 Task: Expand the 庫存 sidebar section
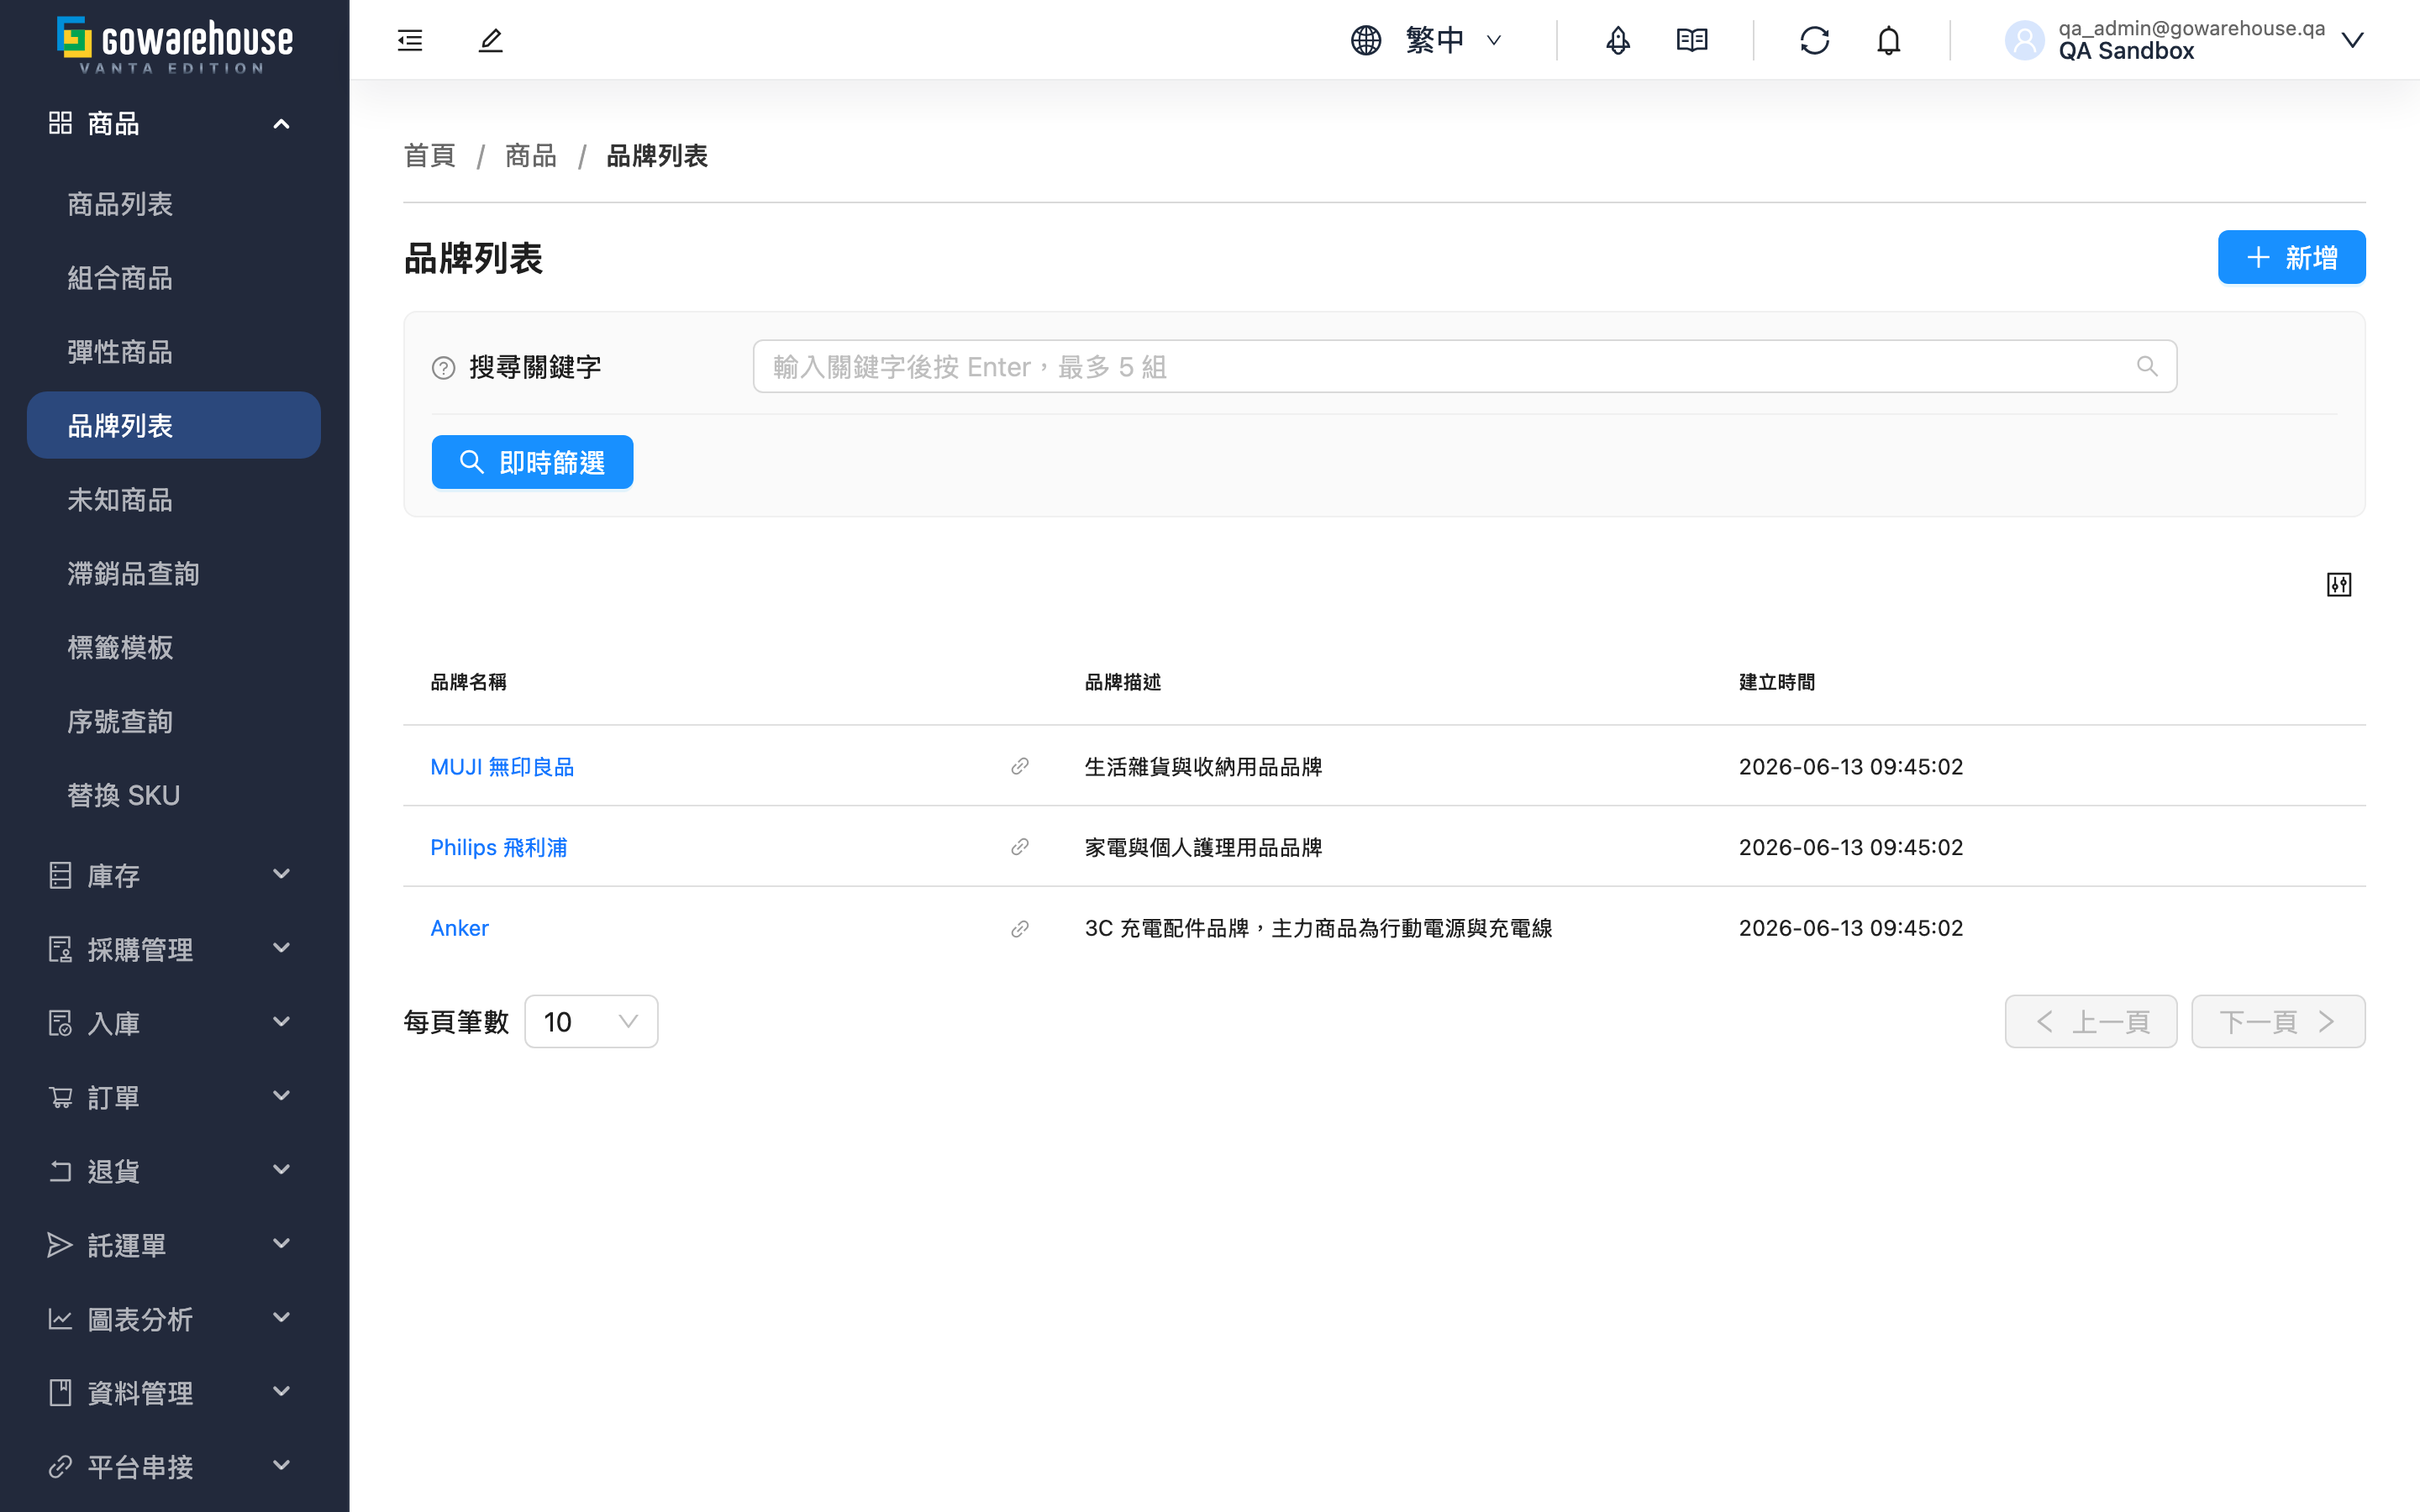(x=174, y=875)
